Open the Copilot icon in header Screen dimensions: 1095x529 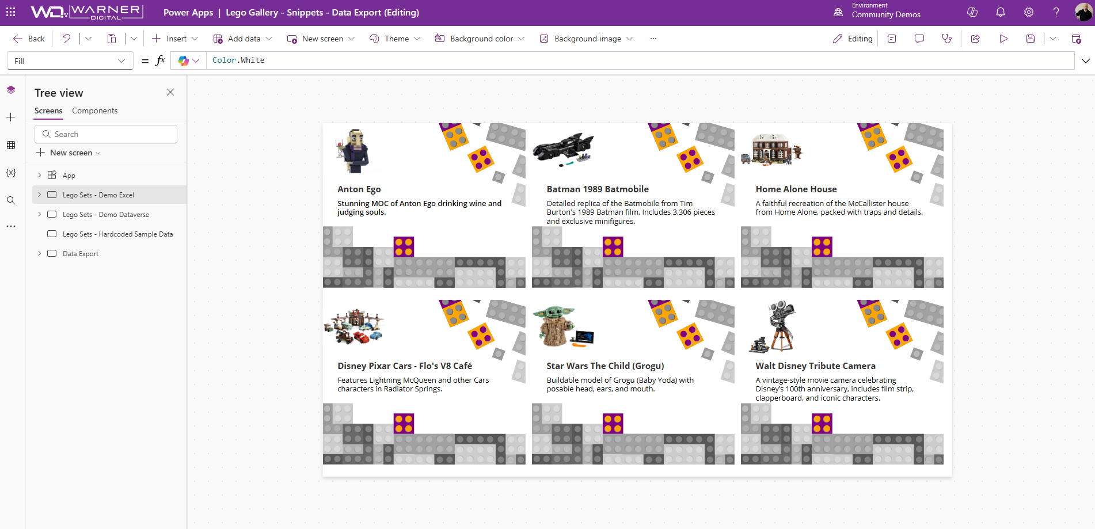pos(972,12)
